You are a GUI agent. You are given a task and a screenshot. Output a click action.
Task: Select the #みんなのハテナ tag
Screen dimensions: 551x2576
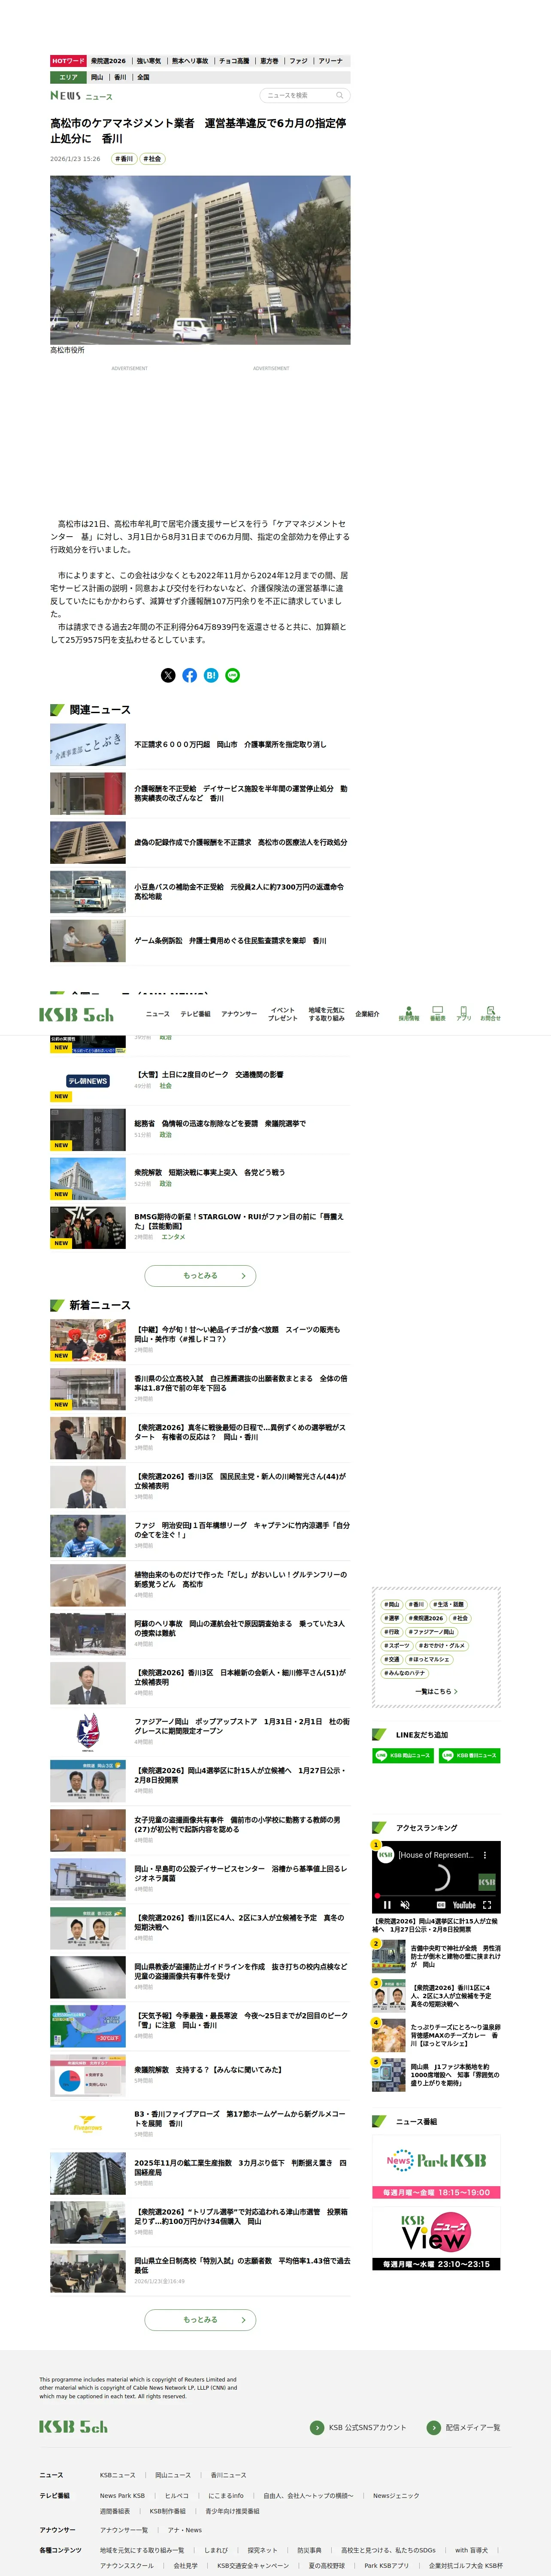pos(405,1673)
